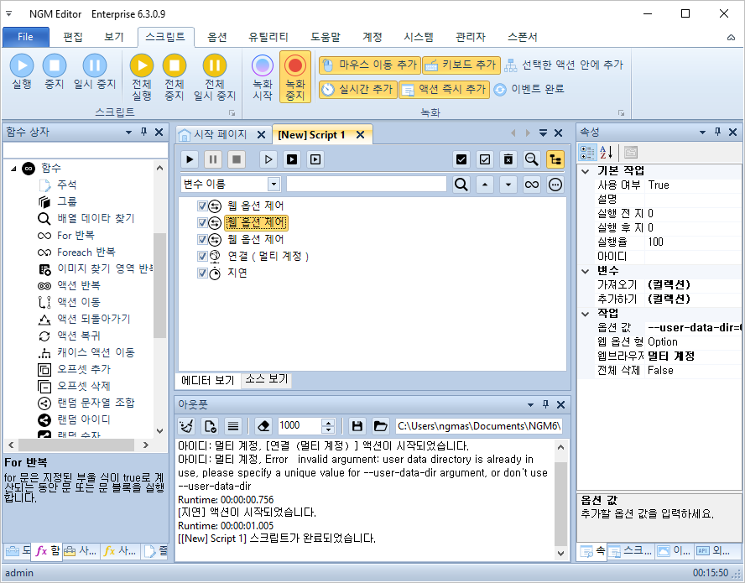Screen dimensions: 745x583
Task: Click the blue 일시 중지 pause icon
Action: [95, 65]
